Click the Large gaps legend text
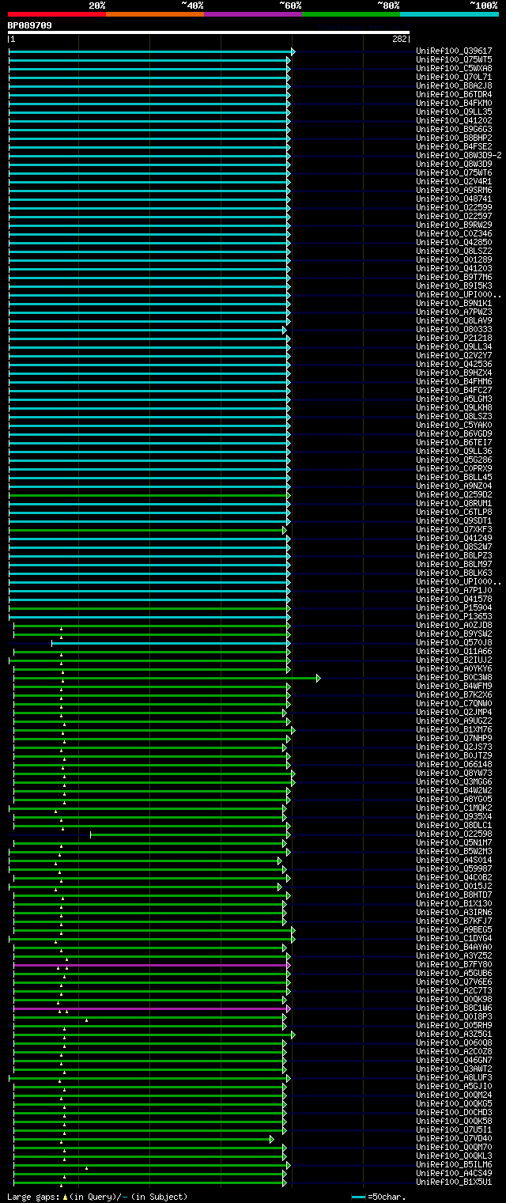 click(97, 1197)
